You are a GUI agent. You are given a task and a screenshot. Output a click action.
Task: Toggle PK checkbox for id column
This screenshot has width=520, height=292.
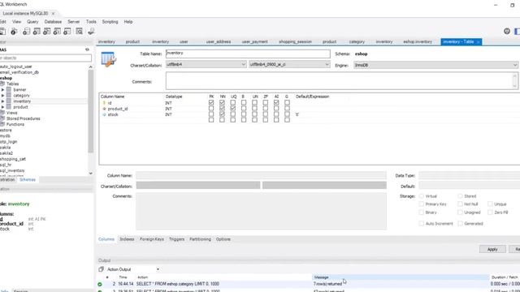click(211, 103)
